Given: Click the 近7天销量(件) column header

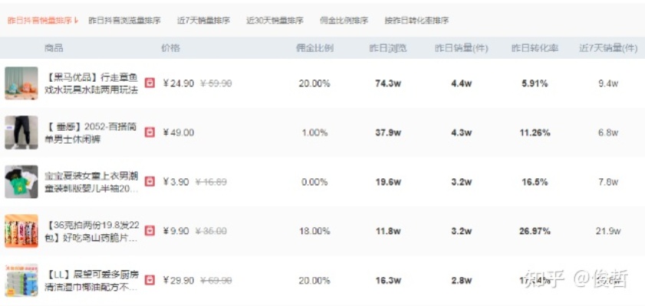Looking at the screenshot, I should (608, 48).
